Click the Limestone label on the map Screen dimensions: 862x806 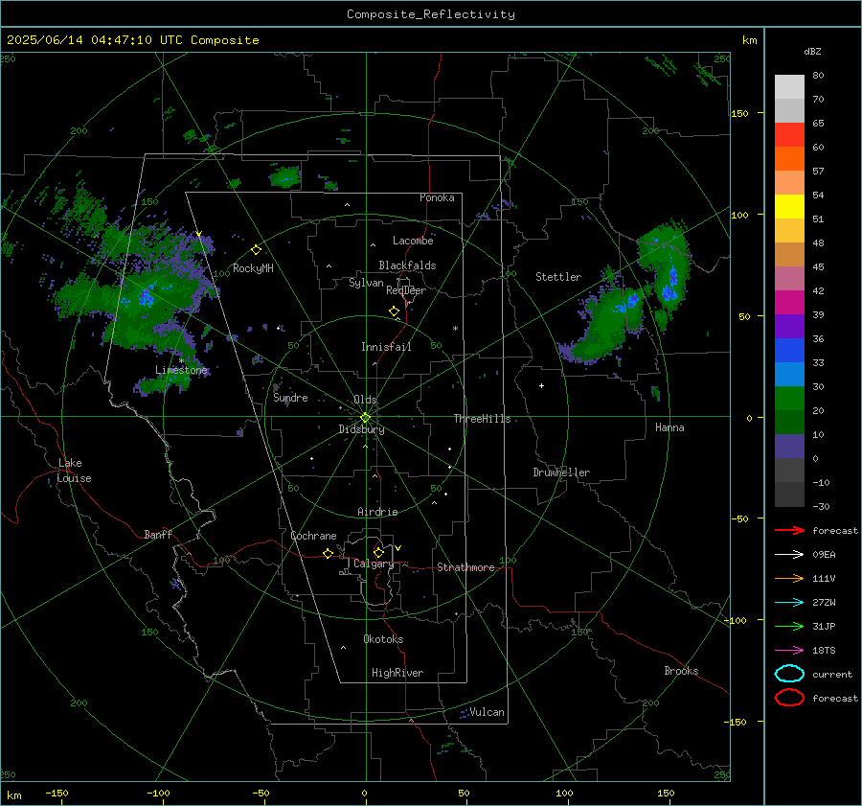tap(181, 370)
